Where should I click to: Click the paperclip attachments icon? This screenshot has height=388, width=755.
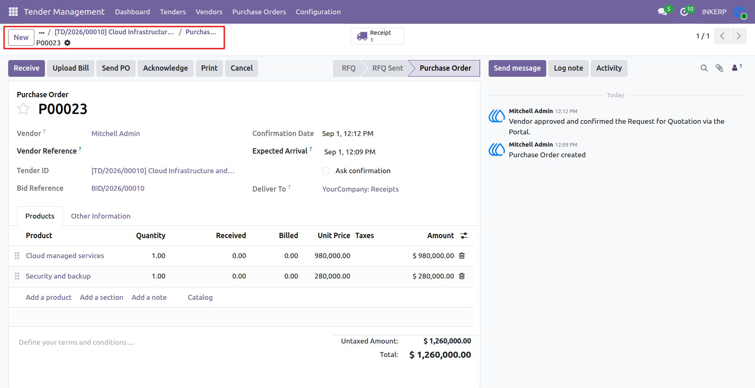(x=719, y=68)
